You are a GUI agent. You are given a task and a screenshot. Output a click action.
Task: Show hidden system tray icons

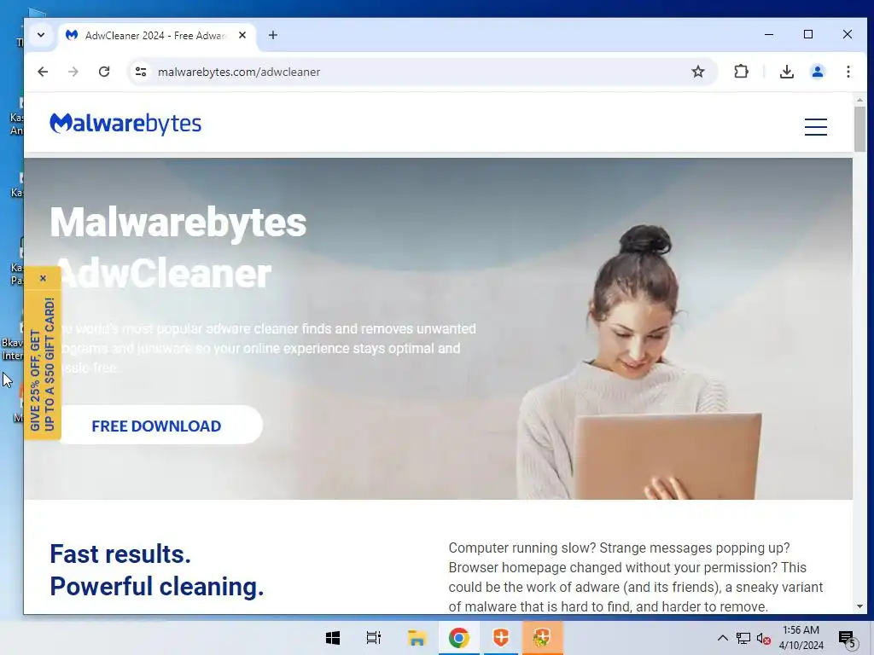point(722,638)
